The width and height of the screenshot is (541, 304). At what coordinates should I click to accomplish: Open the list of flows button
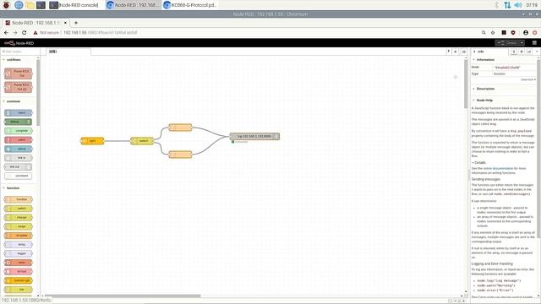(464, 52)
